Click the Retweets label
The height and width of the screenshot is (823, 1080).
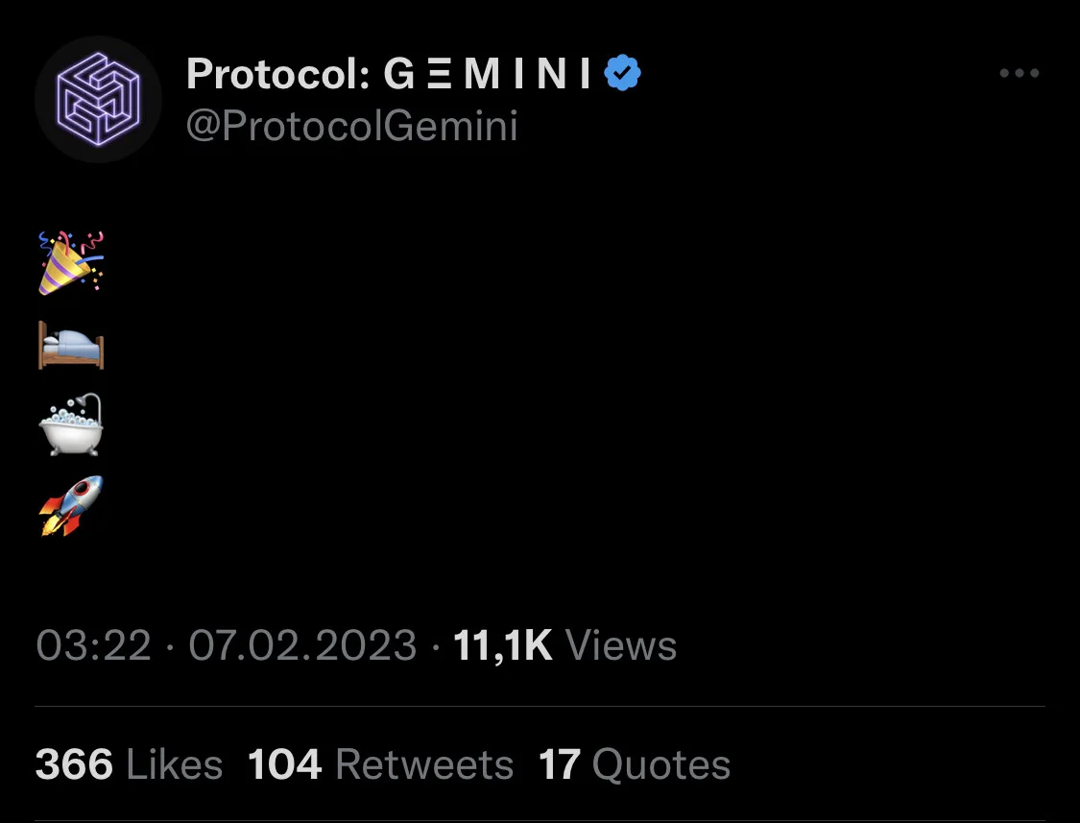(x=424, y=764)
